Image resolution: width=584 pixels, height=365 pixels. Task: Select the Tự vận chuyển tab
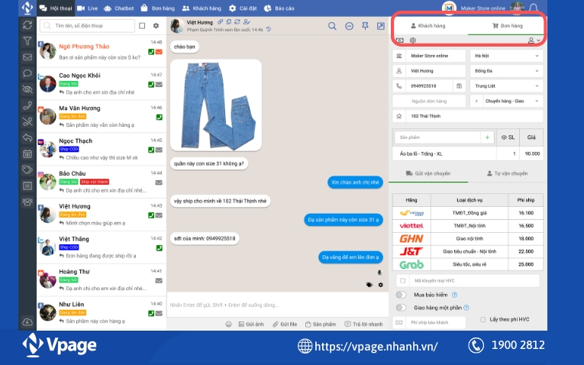pos(507,173)
